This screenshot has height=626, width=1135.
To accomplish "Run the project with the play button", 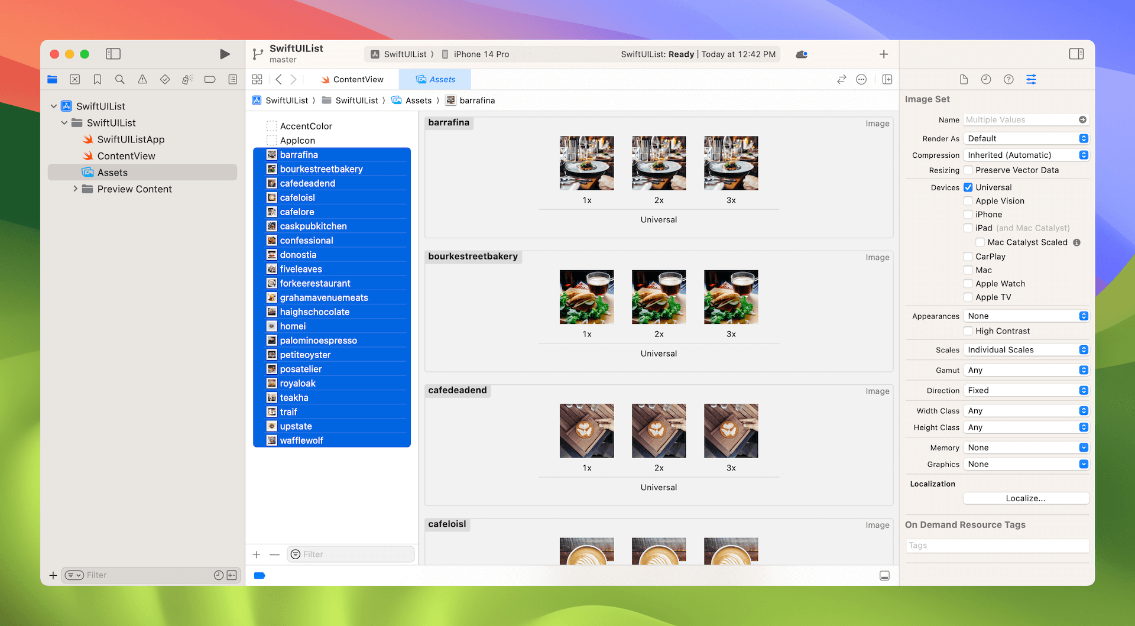I will tap(225, 54).
